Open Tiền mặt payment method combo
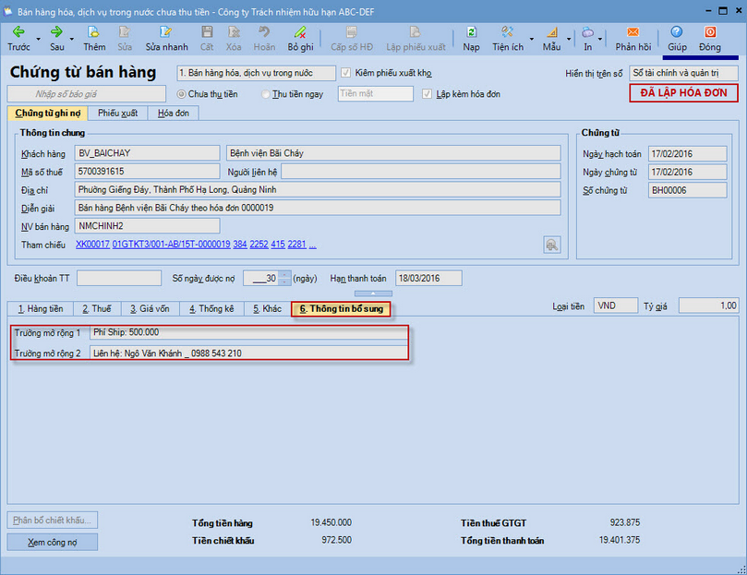Viewport: 747px width, 575px height. coord(376,94)
